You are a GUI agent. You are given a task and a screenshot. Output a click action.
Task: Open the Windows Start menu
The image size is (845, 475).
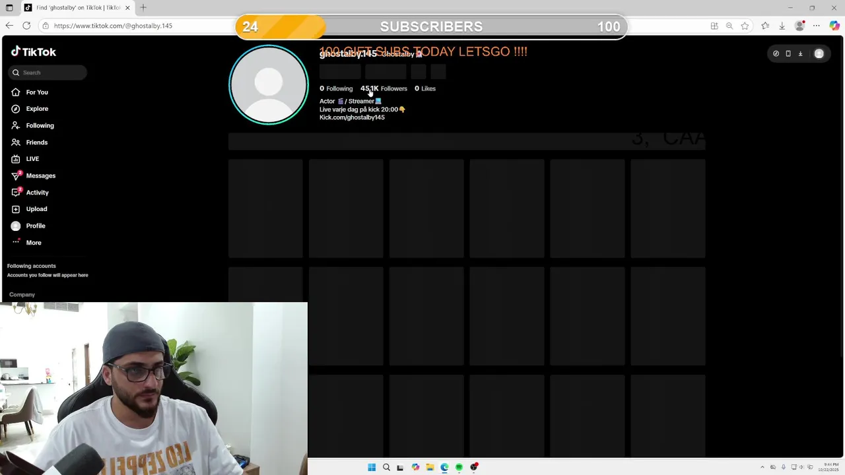coord(372,467)
